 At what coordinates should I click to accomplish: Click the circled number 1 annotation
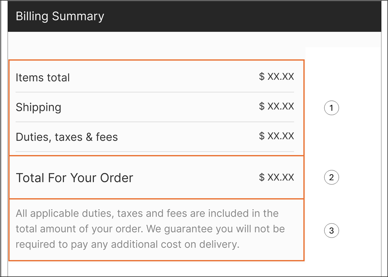pos(331,108)
